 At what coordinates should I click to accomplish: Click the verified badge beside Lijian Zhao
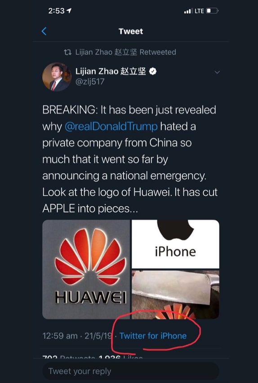pyautogui.click(x=153, y=71)
